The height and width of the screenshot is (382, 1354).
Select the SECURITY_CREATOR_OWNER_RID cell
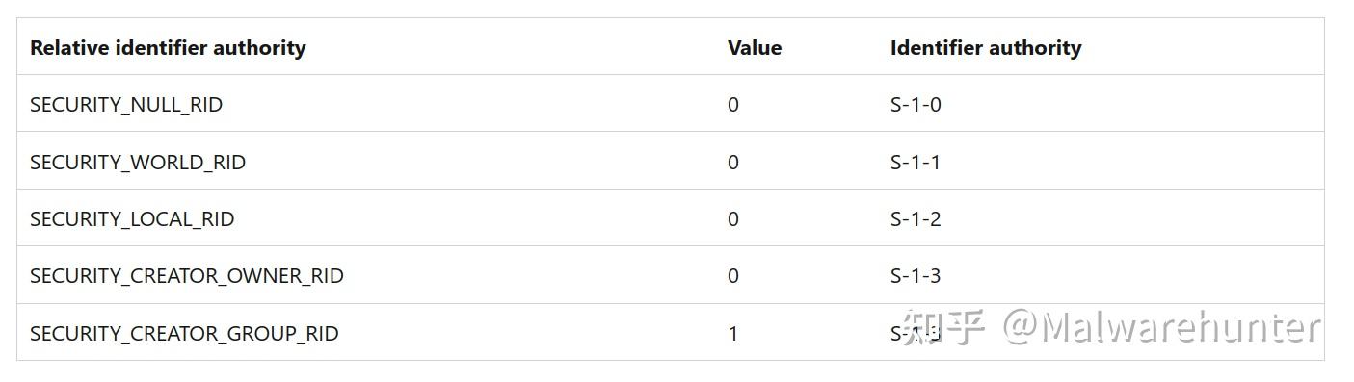[187, 276]
